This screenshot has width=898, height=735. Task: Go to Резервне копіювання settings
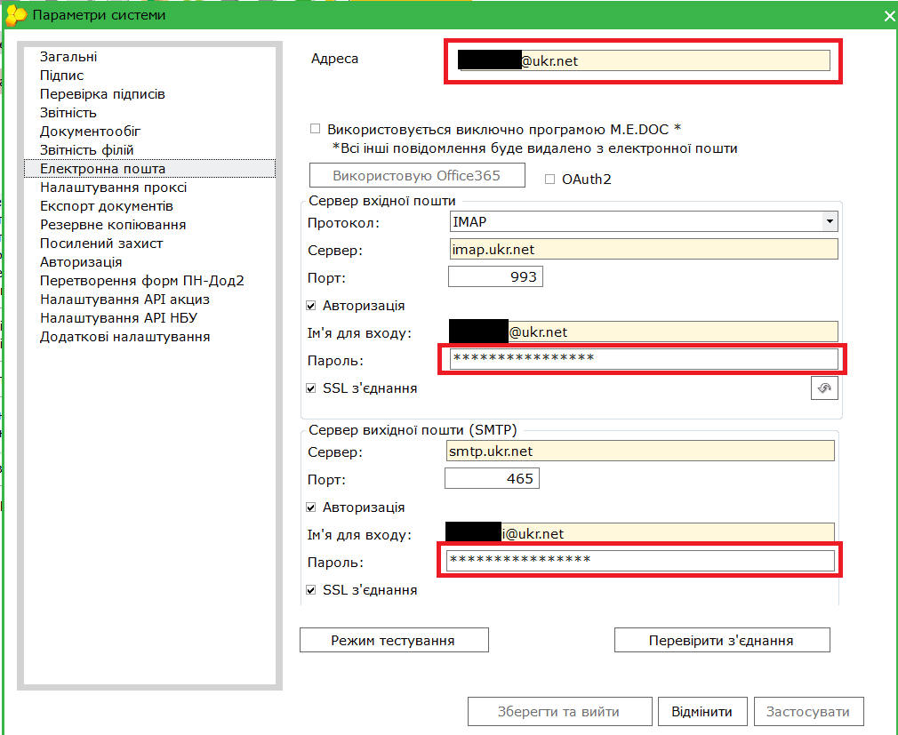pyautogui.click(x=113, y=225)
